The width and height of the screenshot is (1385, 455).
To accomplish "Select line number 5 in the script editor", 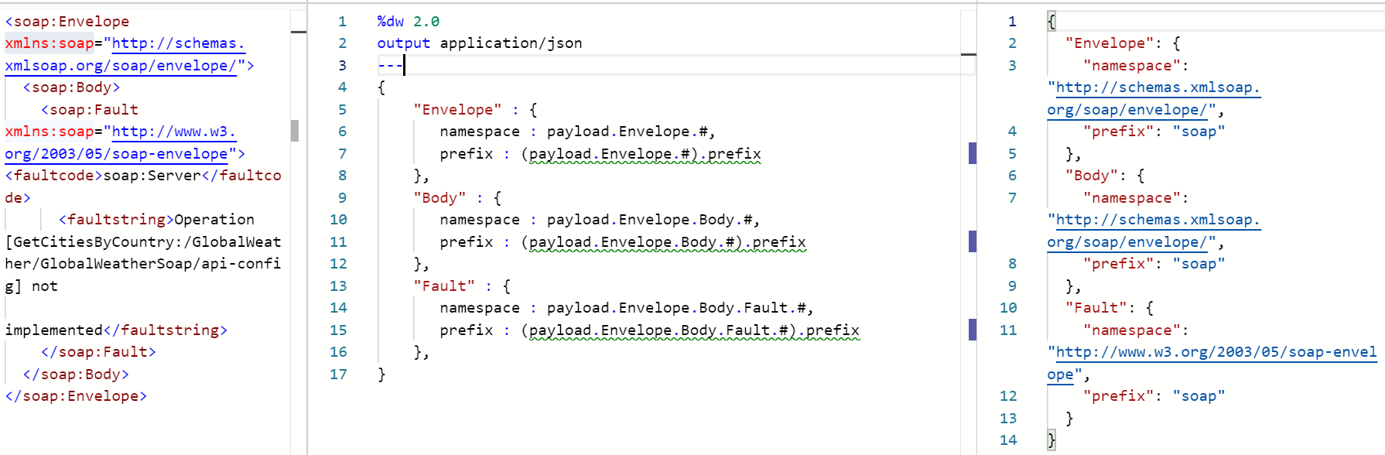I will click(342, 110).
